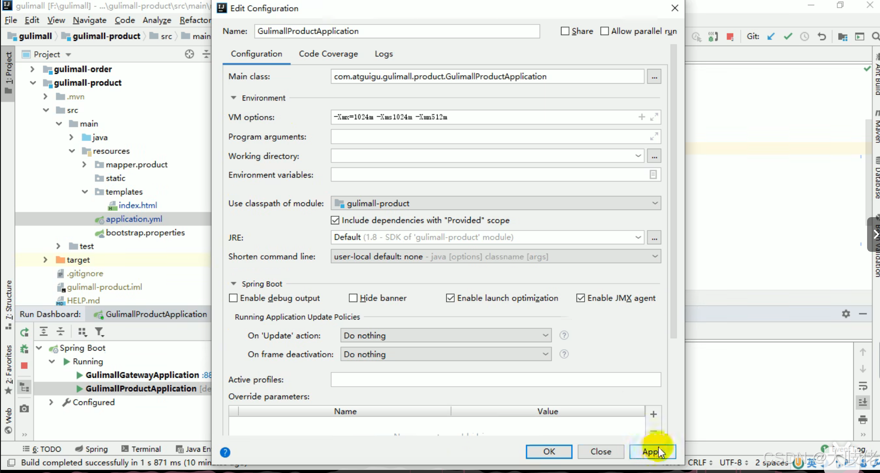Enable debug output checkbox
Viewport: 880px width, 473px height.
point(233,298)
